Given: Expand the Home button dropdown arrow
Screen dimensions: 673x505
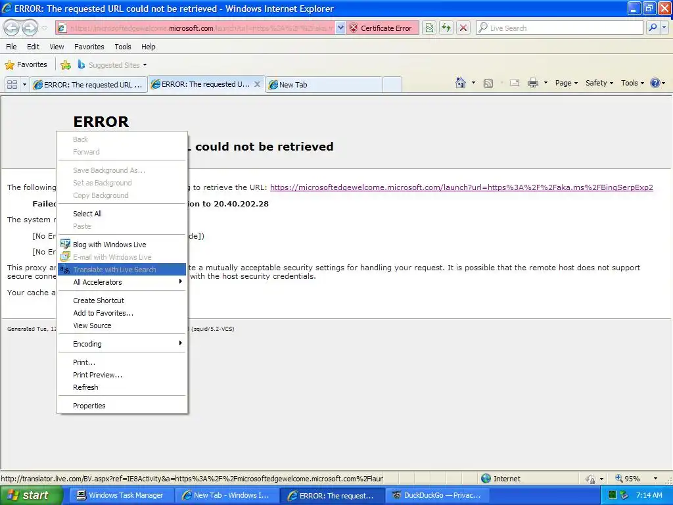Looking at the screenshot, I should pyautogui.click(x=473, y=83).
